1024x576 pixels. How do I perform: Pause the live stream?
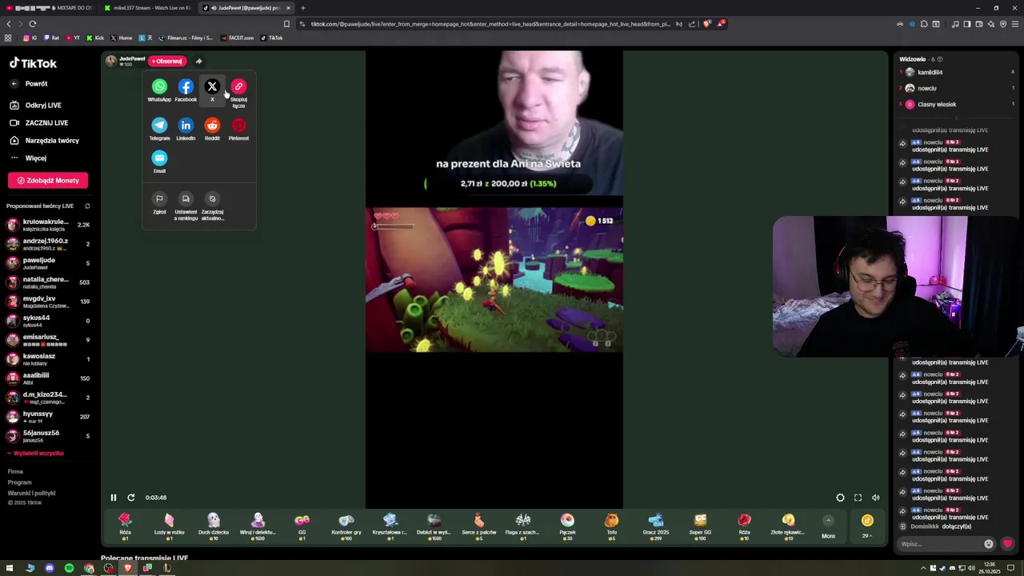click(113, 498)
